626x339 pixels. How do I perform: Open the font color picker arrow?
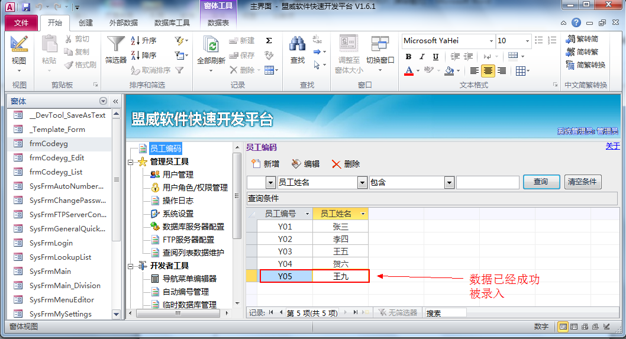point(418,71)
